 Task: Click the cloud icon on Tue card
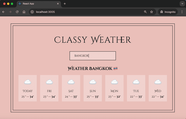click(136, 82)
